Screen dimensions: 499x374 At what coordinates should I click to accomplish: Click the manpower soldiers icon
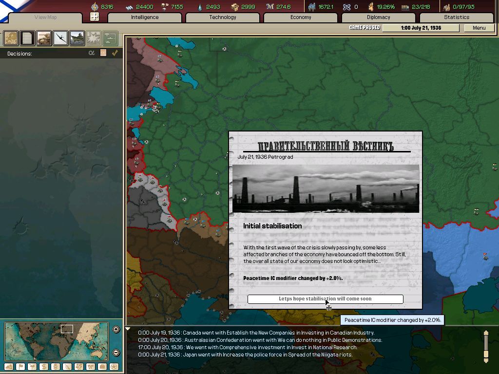point(312,6)
